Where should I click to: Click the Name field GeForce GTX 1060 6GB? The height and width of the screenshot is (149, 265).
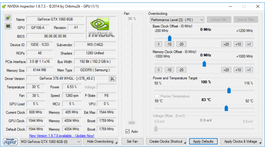[55, 19]
